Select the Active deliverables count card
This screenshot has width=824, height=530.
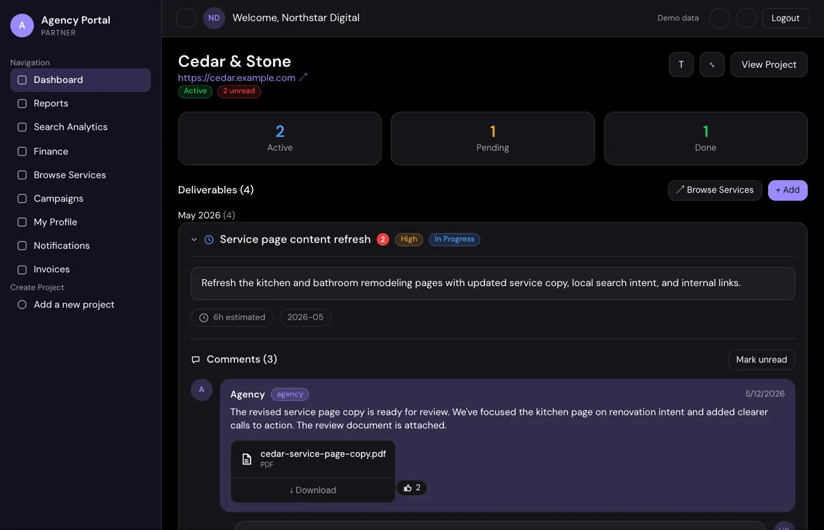pyautogui.click(x=280, y=138)
